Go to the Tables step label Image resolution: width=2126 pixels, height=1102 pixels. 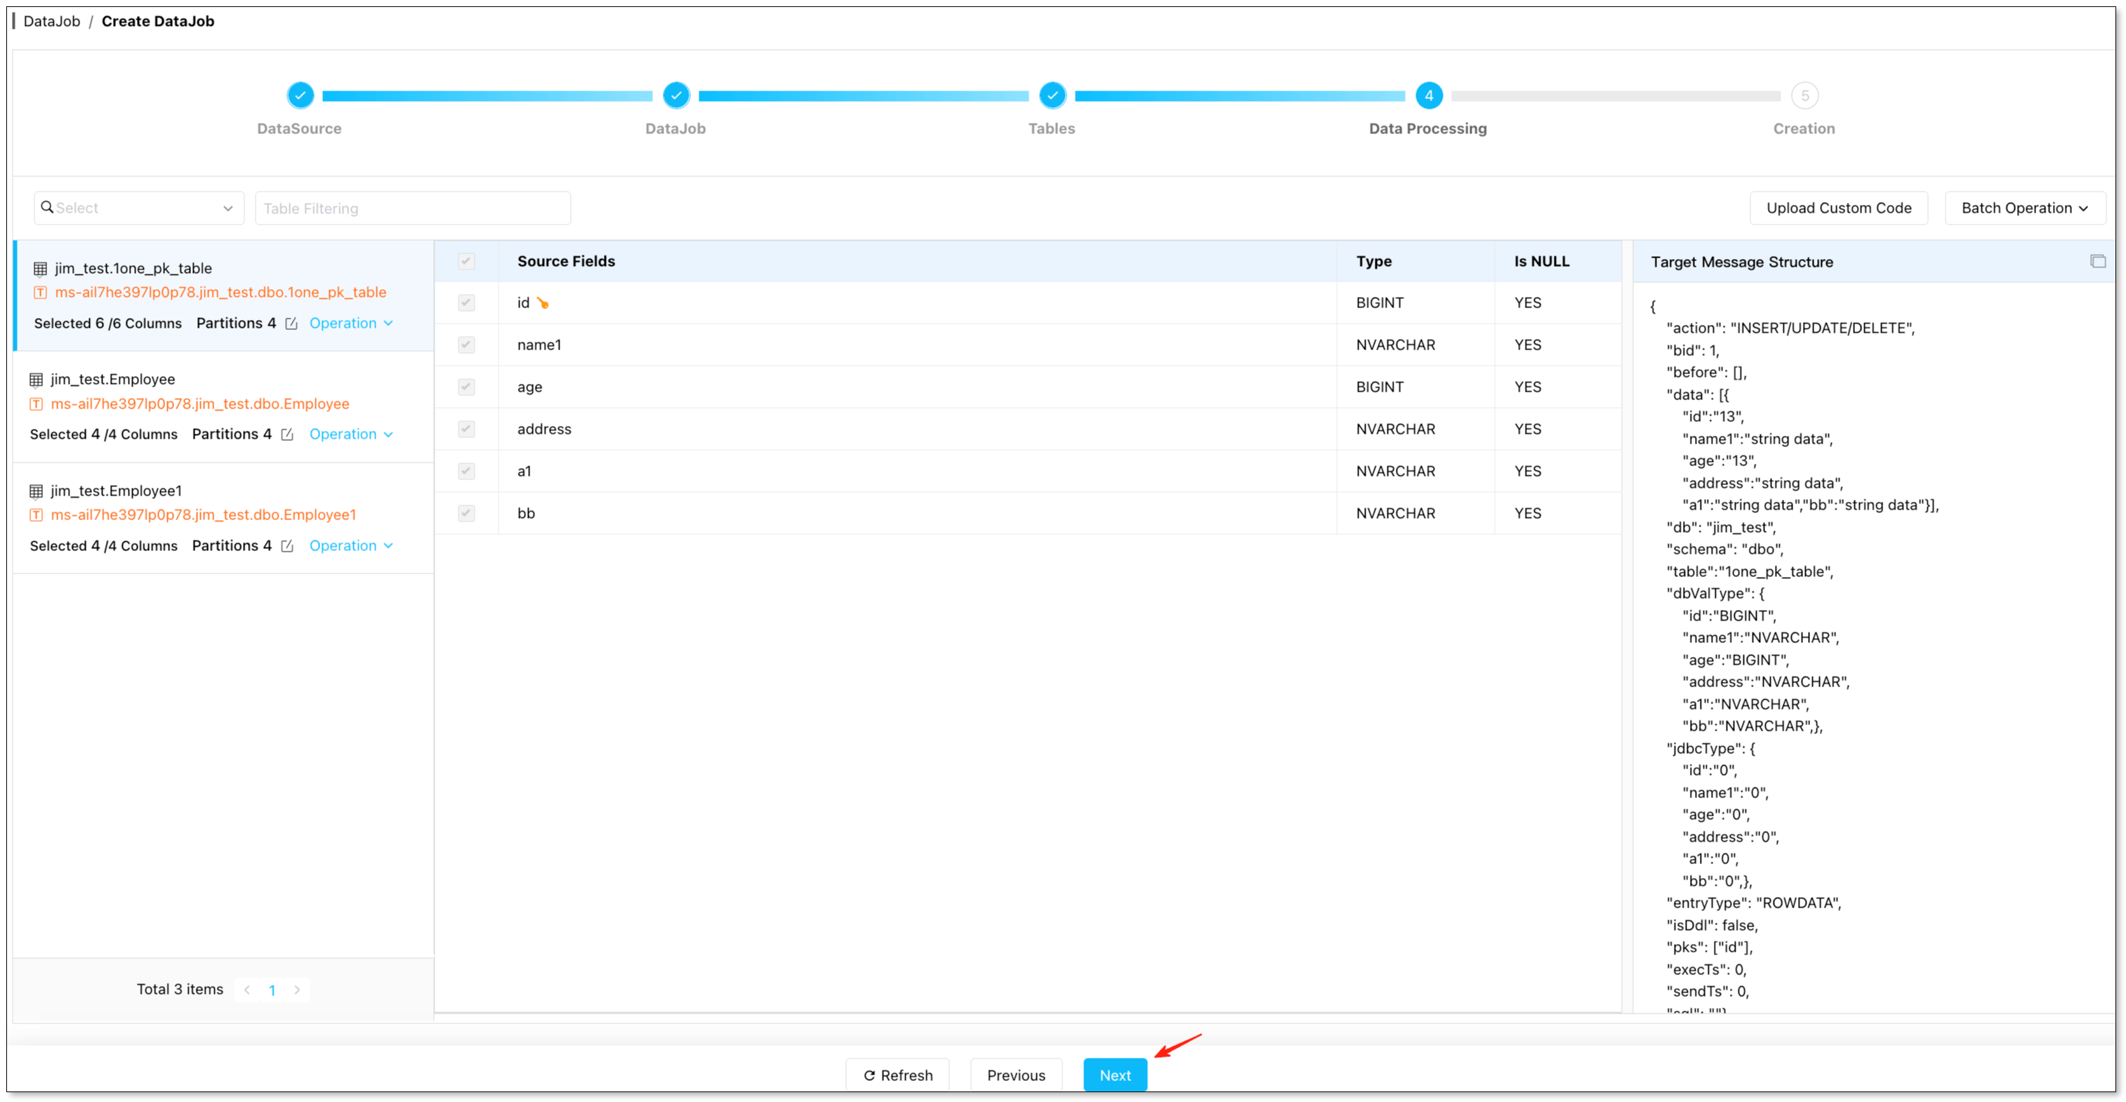point(1052,128)
